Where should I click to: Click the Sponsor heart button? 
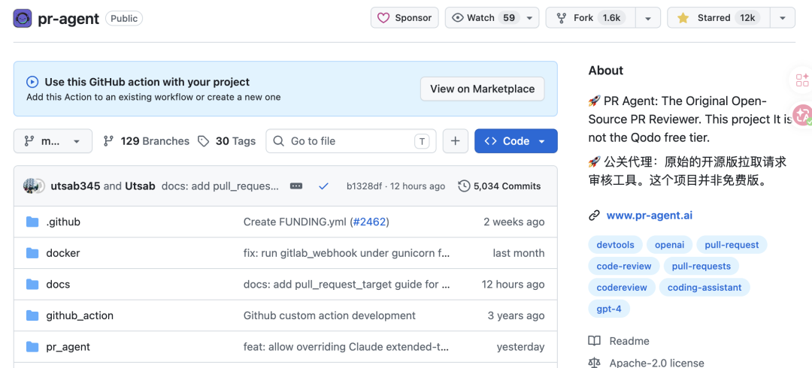pyautogui.click(x=404, y=17)
